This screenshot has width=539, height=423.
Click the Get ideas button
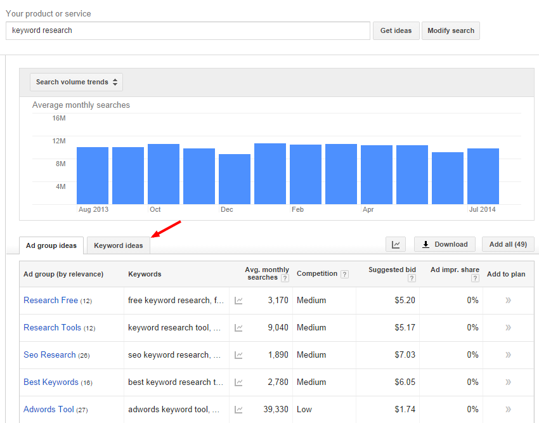[396, 30]
